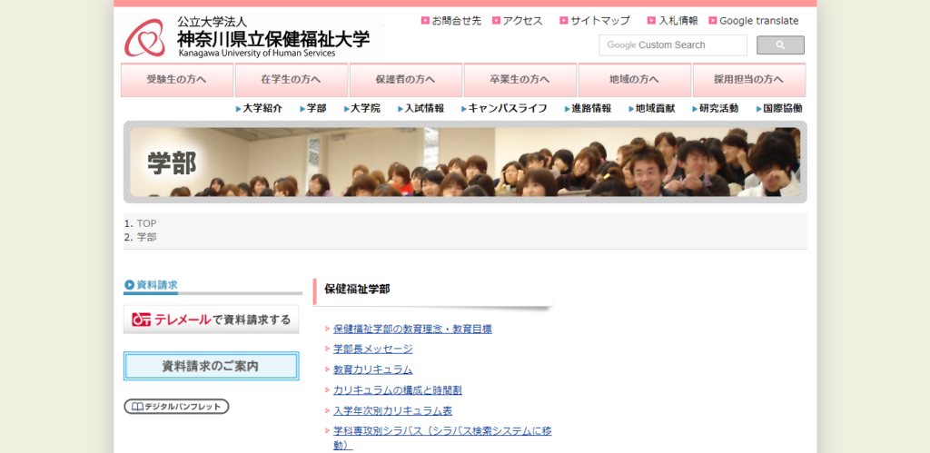Click the テレメールで資料請求する button

211,320
